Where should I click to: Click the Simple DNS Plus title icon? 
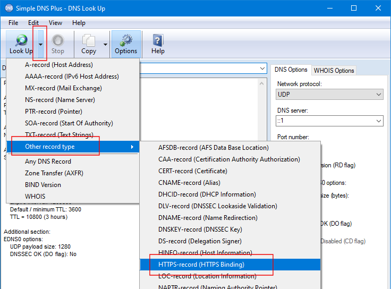click(8, 8)
